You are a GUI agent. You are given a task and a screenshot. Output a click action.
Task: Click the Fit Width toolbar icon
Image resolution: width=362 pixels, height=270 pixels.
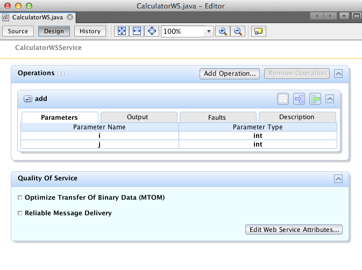point(137,32)
